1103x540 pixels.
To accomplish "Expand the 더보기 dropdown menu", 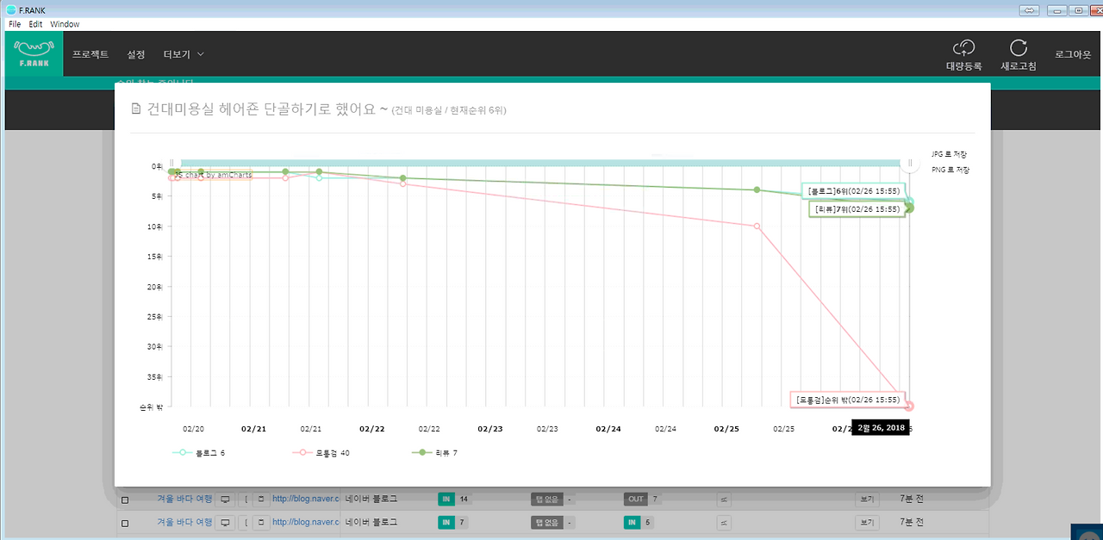I will coord(184,54).
